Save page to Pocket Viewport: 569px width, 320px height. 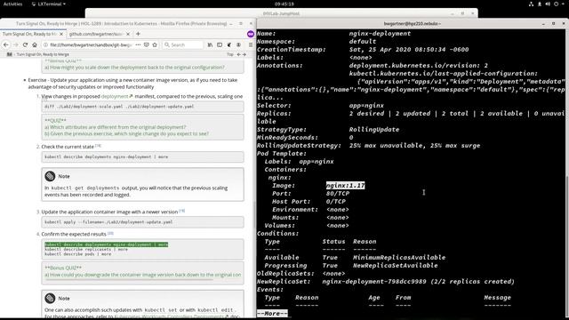point(146,44)
